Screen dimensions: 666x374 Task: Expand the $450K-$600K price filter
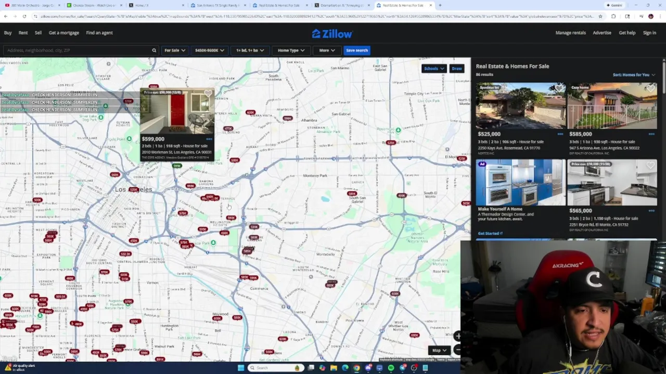(209, 50)
